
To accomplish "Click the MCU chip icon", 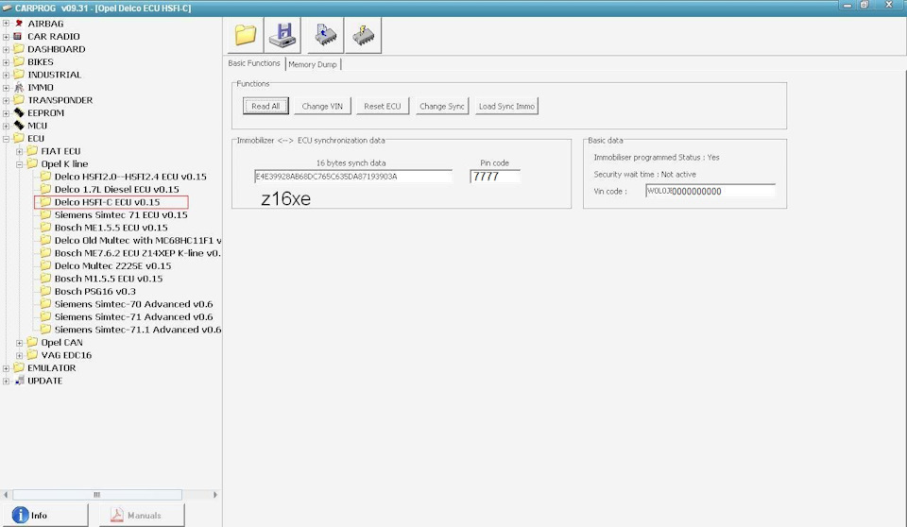I will tap(19, 126).
